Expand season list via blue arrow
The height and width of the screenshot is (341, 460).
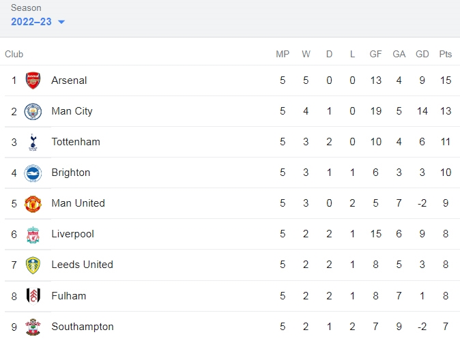pyautogui.click(x=61, y=22)
